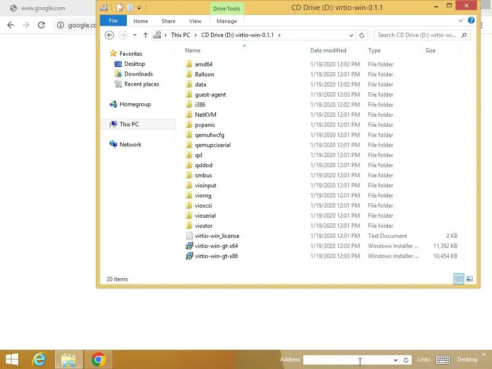Viewport: 492px width, 369px height.
Task: Refresh the Explorer address bar
Action: tap(362, 35)
